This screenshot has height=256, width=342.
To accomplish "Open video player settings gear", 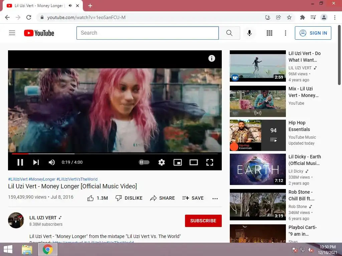I will coord(161,162).
